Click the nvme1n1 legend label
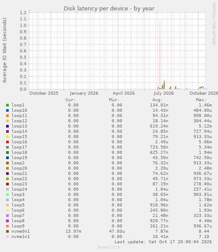218x252 pixels. coord(21,237)
